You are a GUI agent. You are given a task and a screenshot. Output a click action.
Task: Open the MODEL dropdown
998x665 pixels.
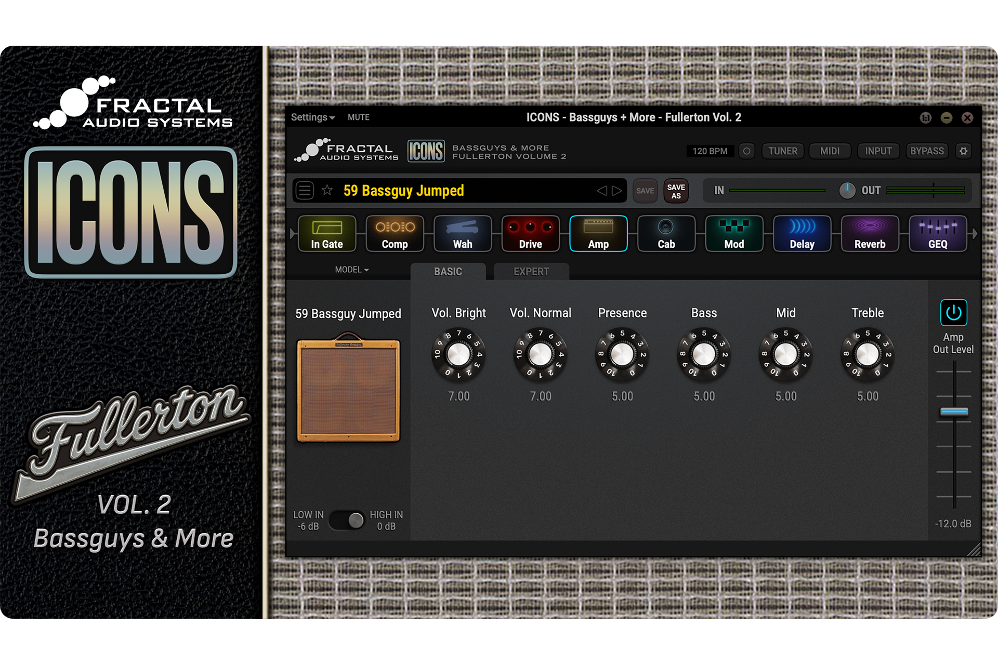(x=351, y=270)
